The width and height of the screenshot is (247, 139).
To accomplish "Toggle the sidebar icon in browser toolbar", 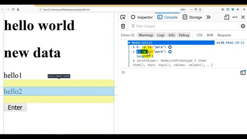I will pyautogui.click(x=228, y=9).
